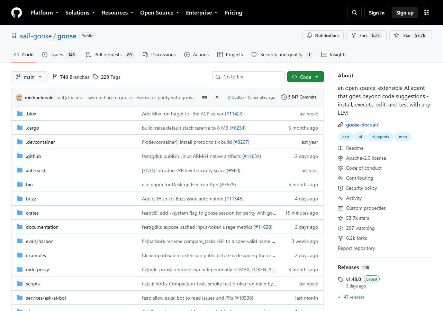Image resolution: width=443 pixels, height=311 pixels.
Task: Switch to Pull requests tab
Action: coord(109,55)
